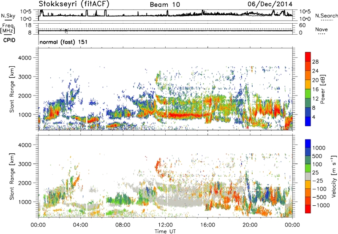Select the 60 tick on the Nave axis
The image size is (338, 234).
(x=302, y=25)
